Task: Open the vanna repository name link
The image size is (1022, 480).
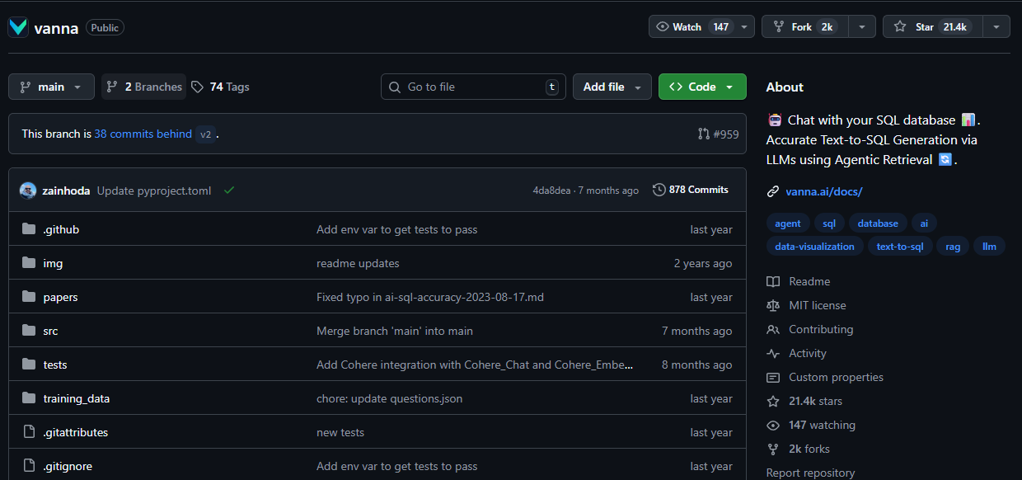Action: [x=56, y=28]
